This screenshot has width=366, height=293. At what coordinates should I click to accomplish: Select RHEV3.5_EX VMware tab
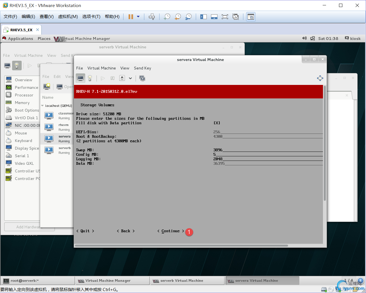pyautogui.click(x=21, y=30)
